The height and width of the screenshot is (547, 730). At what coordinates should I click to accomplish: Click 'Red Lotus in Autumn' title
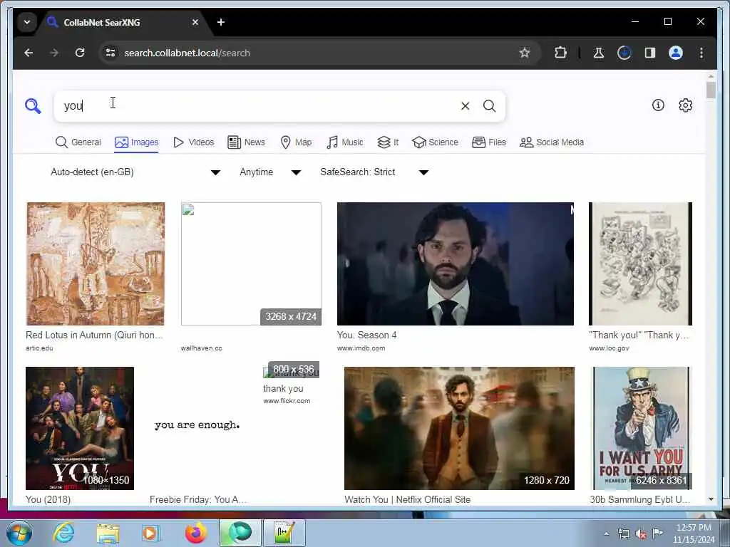pos(95,335)
